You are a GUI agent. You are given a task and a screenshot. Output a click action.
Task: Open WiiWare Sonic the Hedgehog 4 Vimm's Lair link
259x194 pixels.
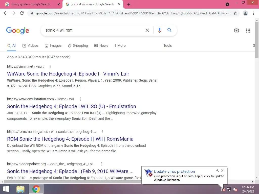pos(68,74)
